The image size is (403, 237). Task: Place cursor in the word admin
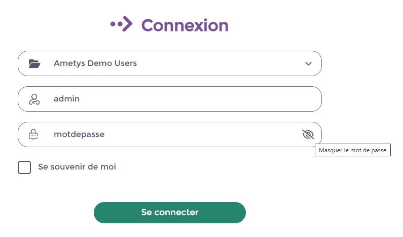click(66, 99)
